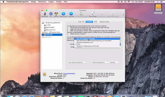Viewport: 165px width, 97px height.
Task: Click the Löschen button at bottom right
Action: point(113,62)
